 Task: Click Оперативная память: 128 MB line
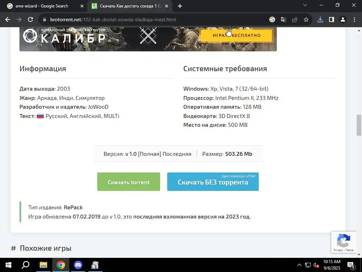222,107
